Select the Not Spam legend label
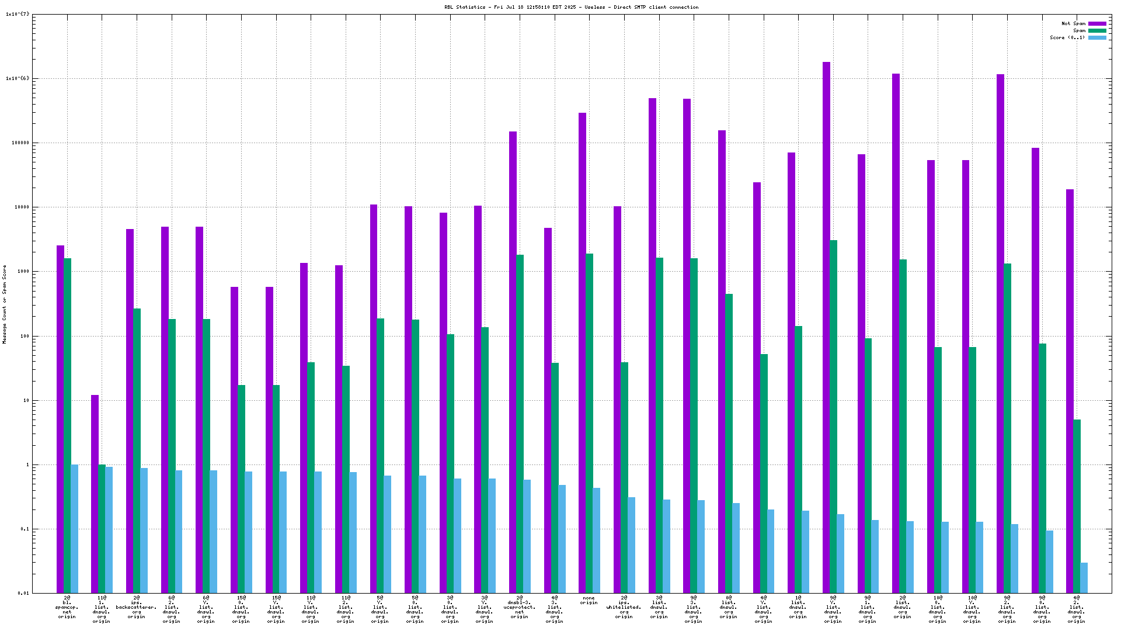The width and height of the screenshot is (1121, 631). 1073,24
